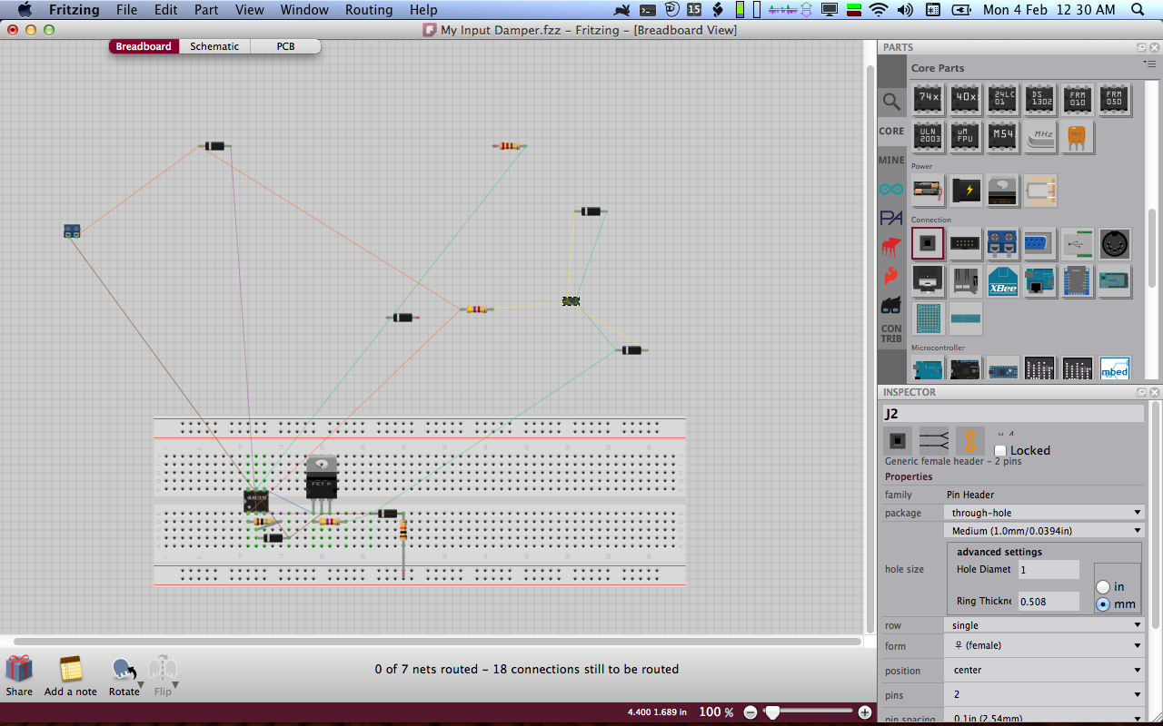This screenshot has width=1163, height=726.
Task: Add a note using the notepad icon
Action: [x=70, y=670]
